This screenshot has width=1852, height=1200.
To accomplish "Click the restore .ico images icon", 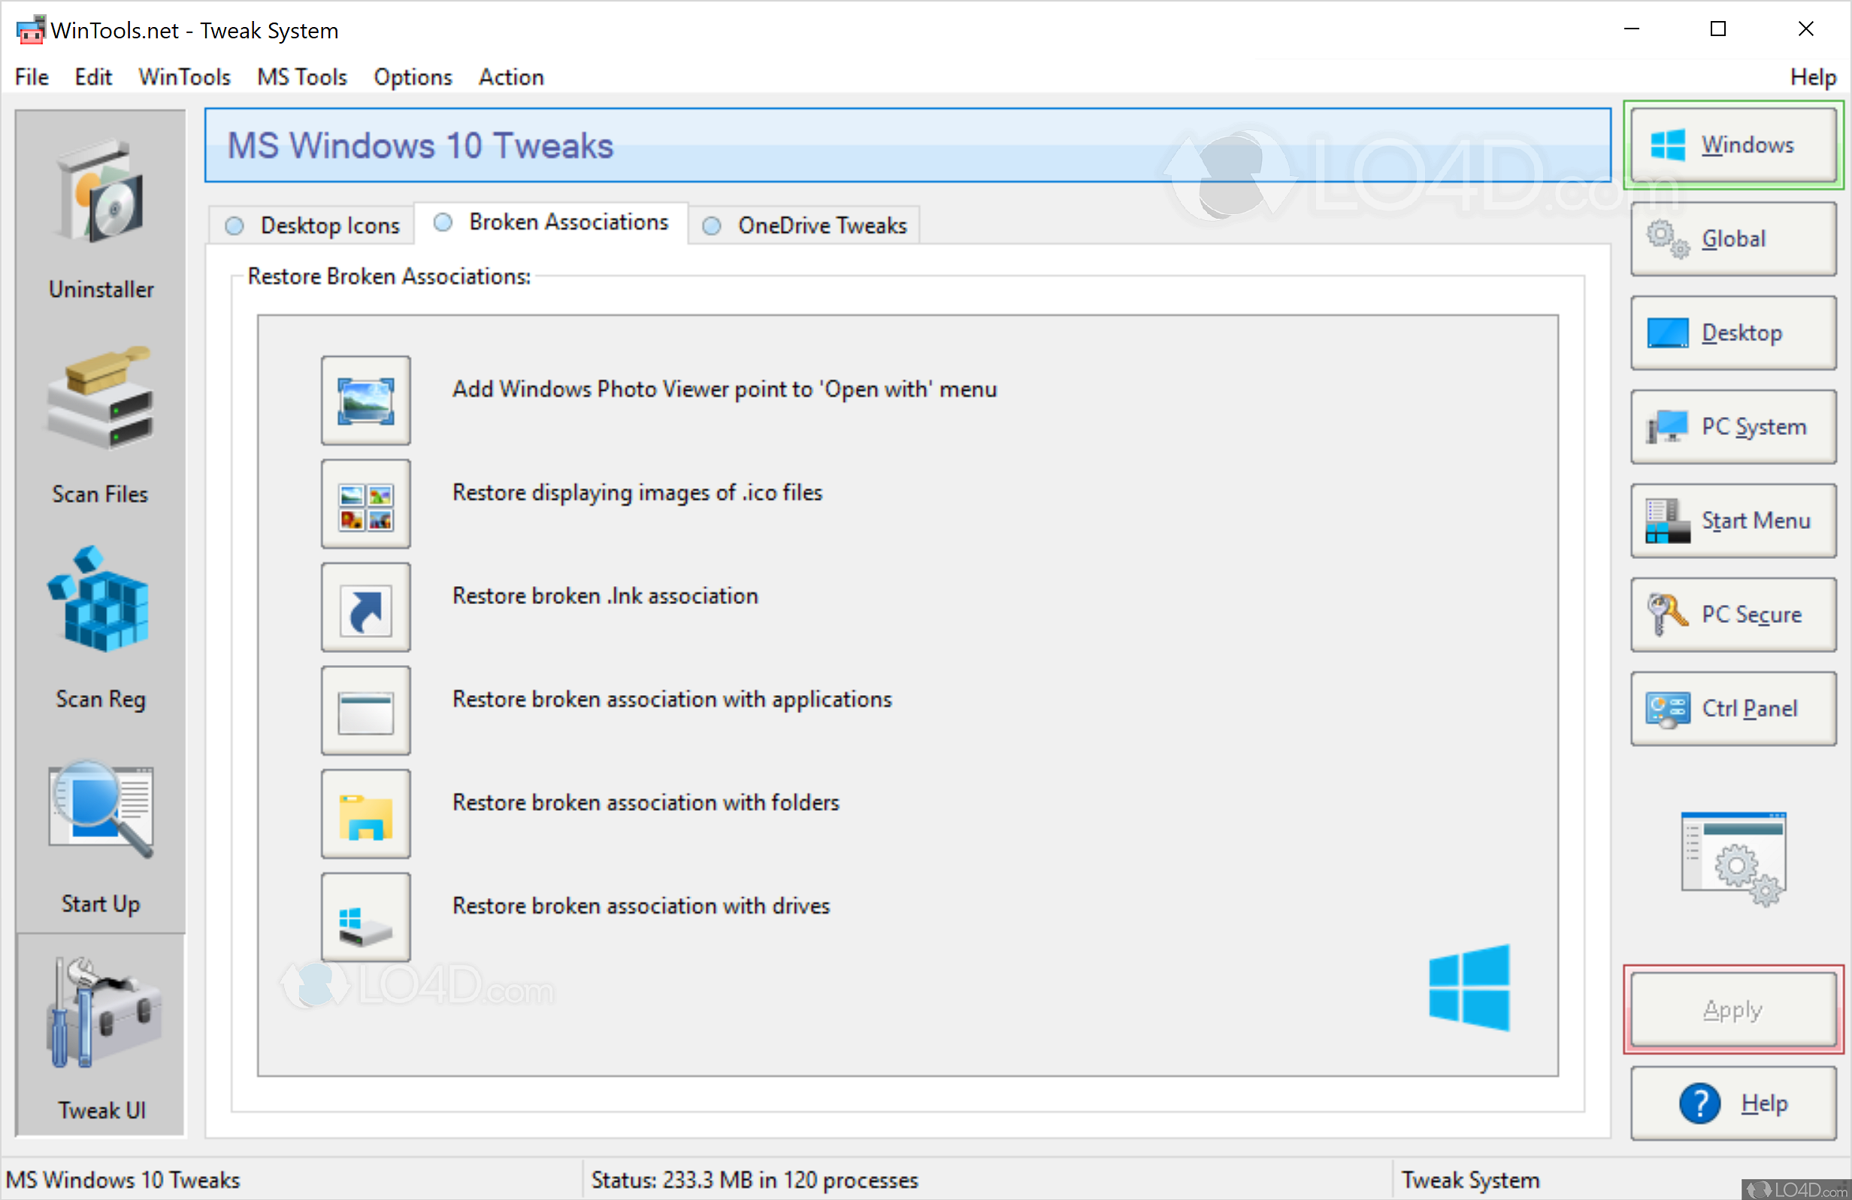I will [x=365, y=503].
